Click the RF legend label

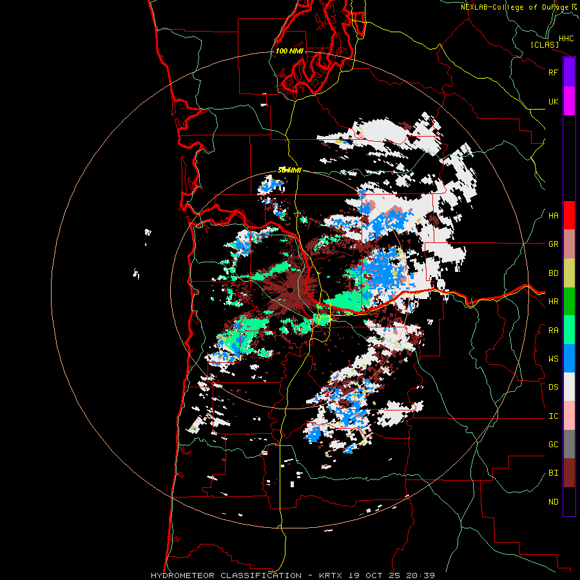point(553,72)
